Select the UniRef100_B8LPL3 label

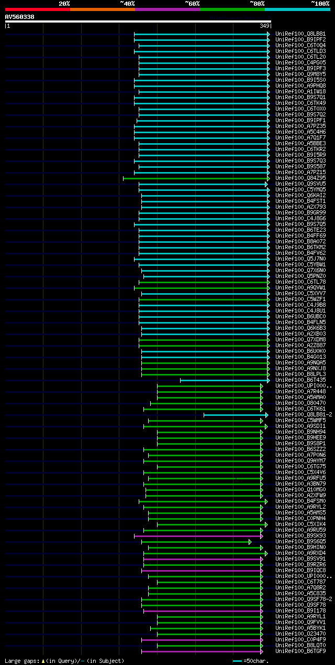(x=300, y=374)
